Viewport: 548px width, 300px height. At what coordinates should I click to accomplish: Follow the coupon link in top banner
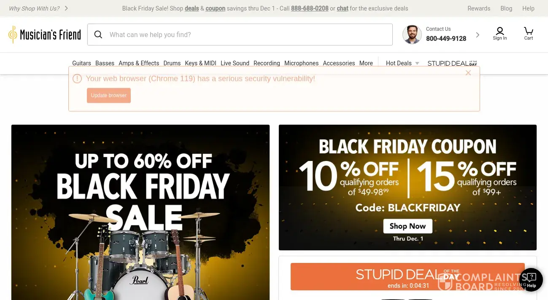(x=215, y=8)
